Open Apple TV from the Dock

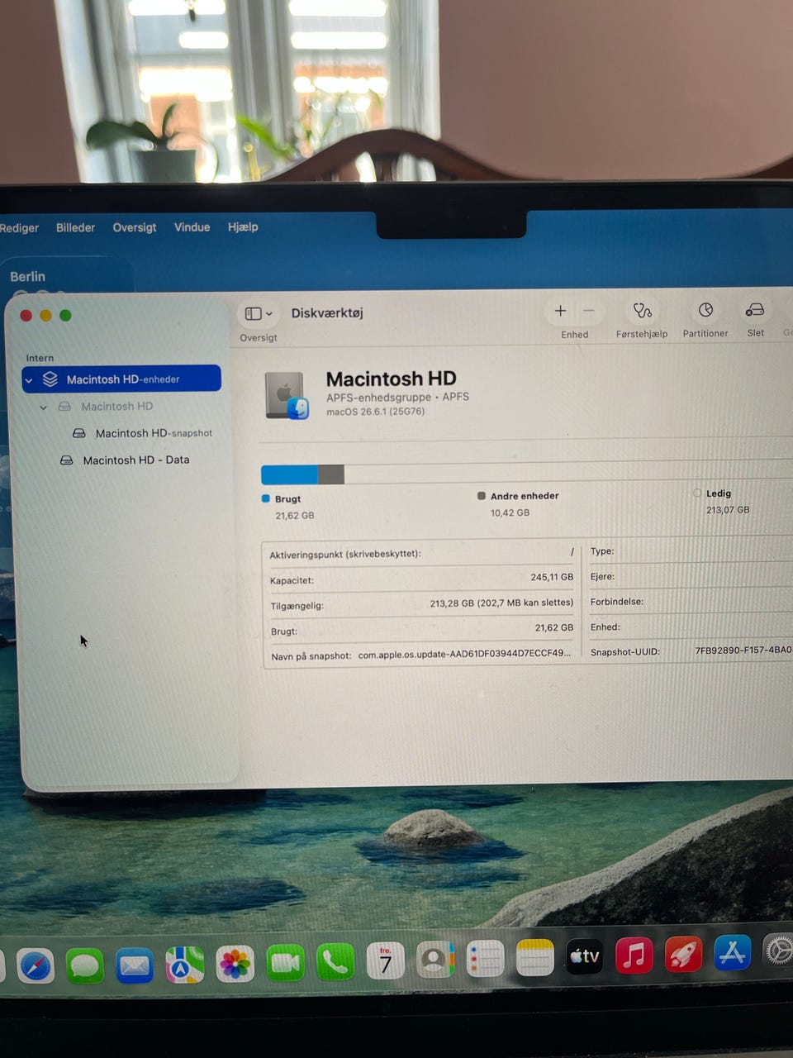point(584,956)
